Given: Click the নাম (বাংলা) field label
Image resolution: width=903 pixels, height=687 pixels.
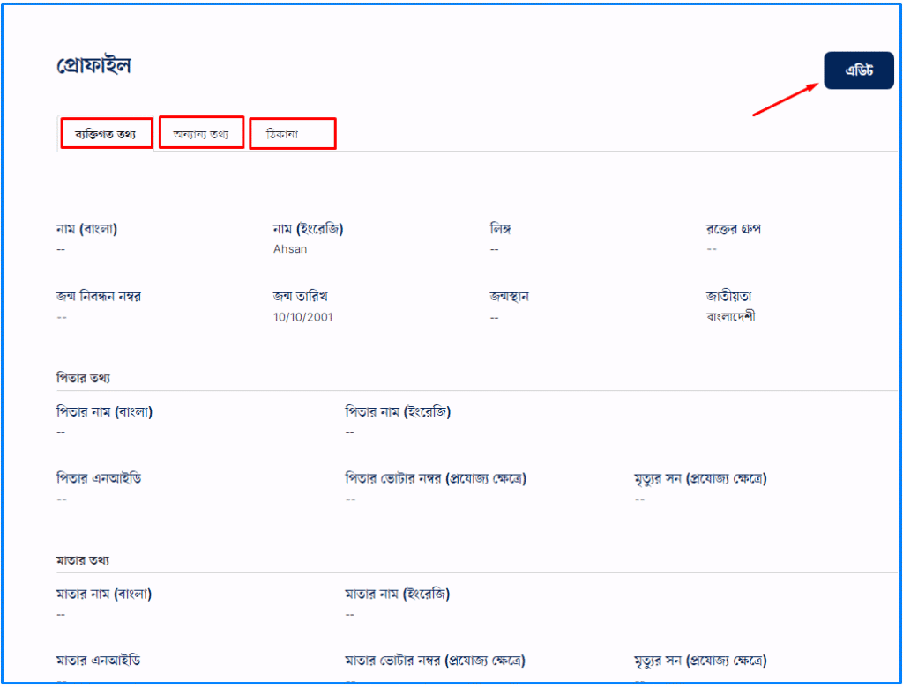Looking at the screenshot, I should 86,229.
